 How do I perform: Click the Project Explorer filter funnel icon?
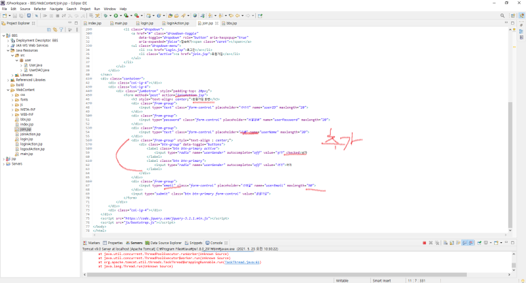(x=61, y=30)
